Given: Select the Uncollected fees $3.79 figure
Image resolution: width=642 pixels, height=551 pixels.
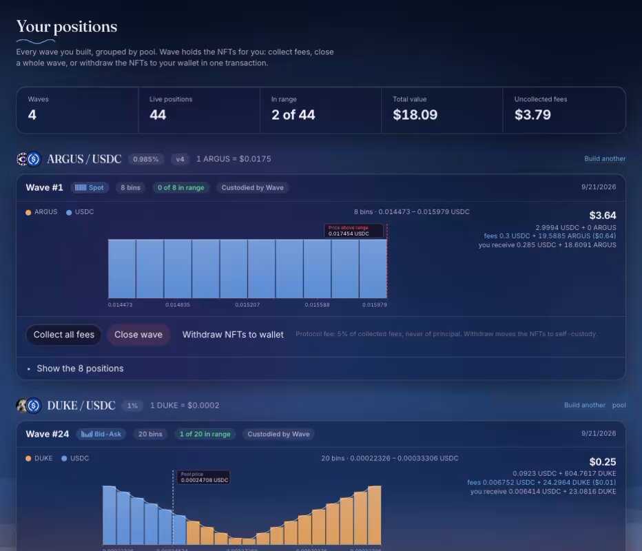Looking at the screenshot, I should [532, 114].
